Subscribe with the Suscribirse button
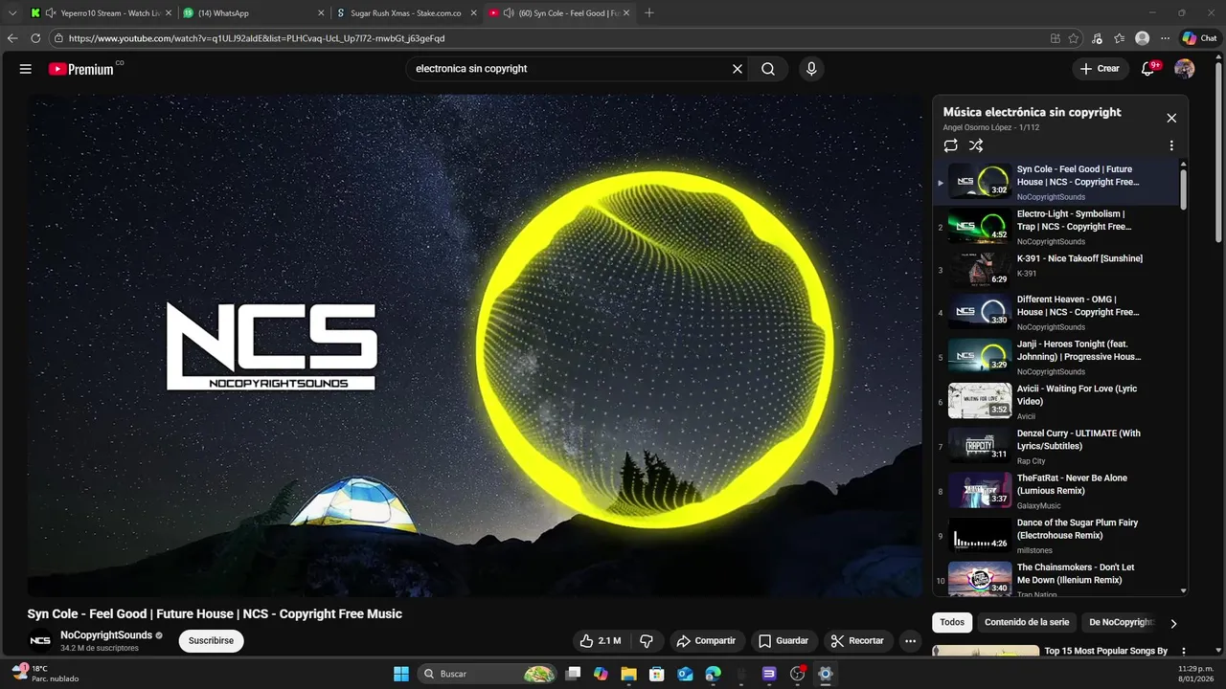 (211, 641)
